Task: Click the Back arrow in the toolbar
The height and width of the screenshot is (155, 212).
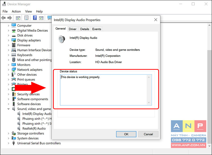Action: (3, 18)
